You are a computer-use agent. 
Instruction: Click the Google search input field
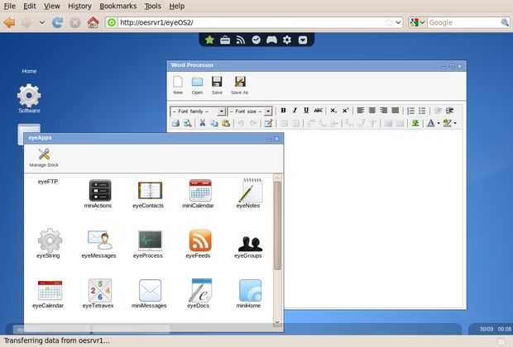click(x=463, y=22)
